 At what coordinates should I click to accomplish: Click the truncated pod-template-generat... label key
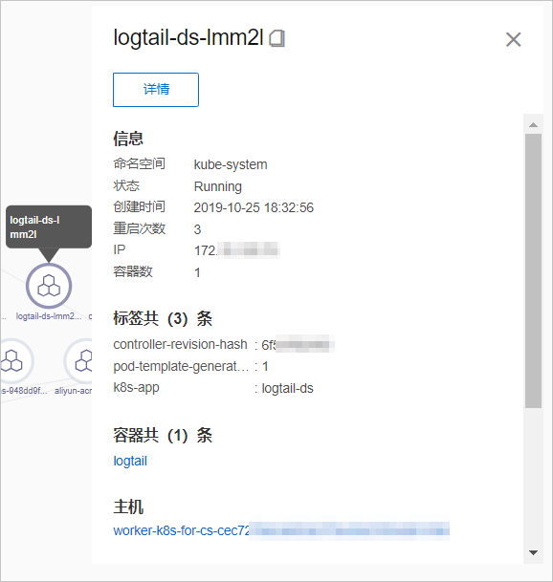coord(181,366)
